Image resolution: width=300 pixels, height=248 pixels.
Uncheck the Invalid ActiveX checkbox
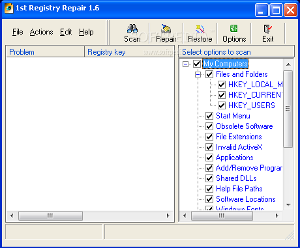click(209, 147)
